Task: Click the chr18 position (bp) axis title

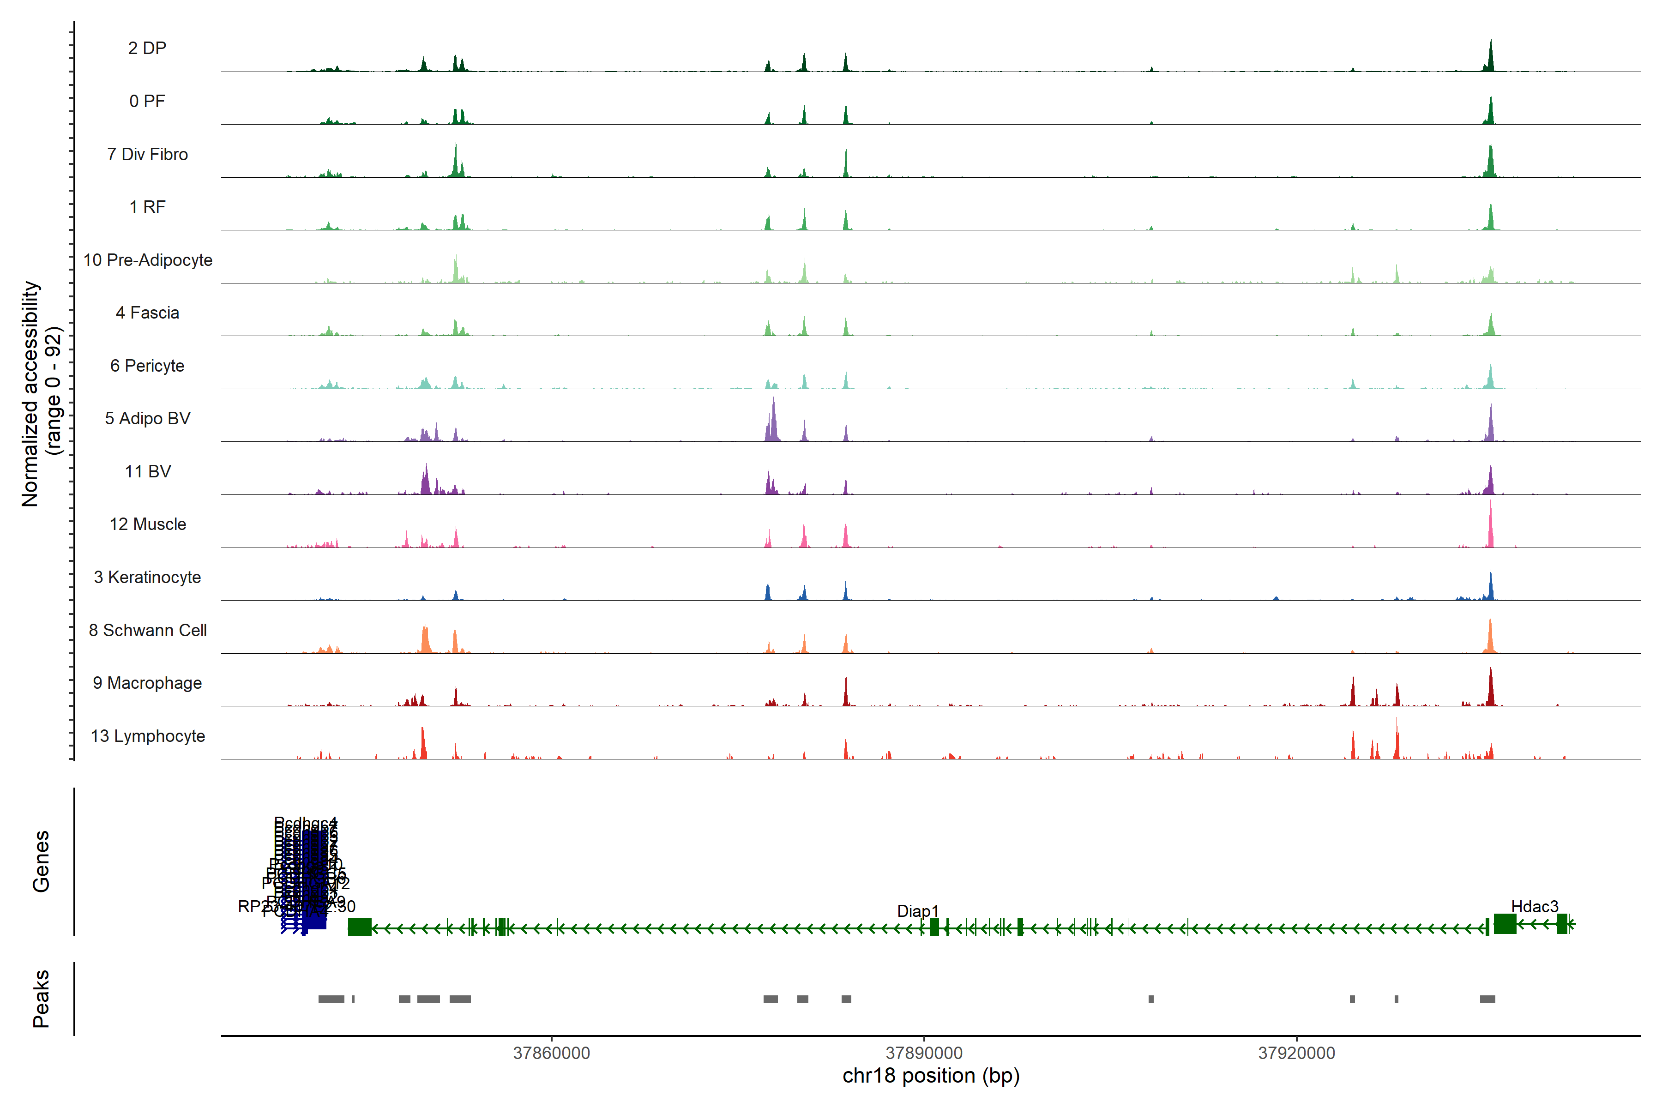Action: (931, 1076)
